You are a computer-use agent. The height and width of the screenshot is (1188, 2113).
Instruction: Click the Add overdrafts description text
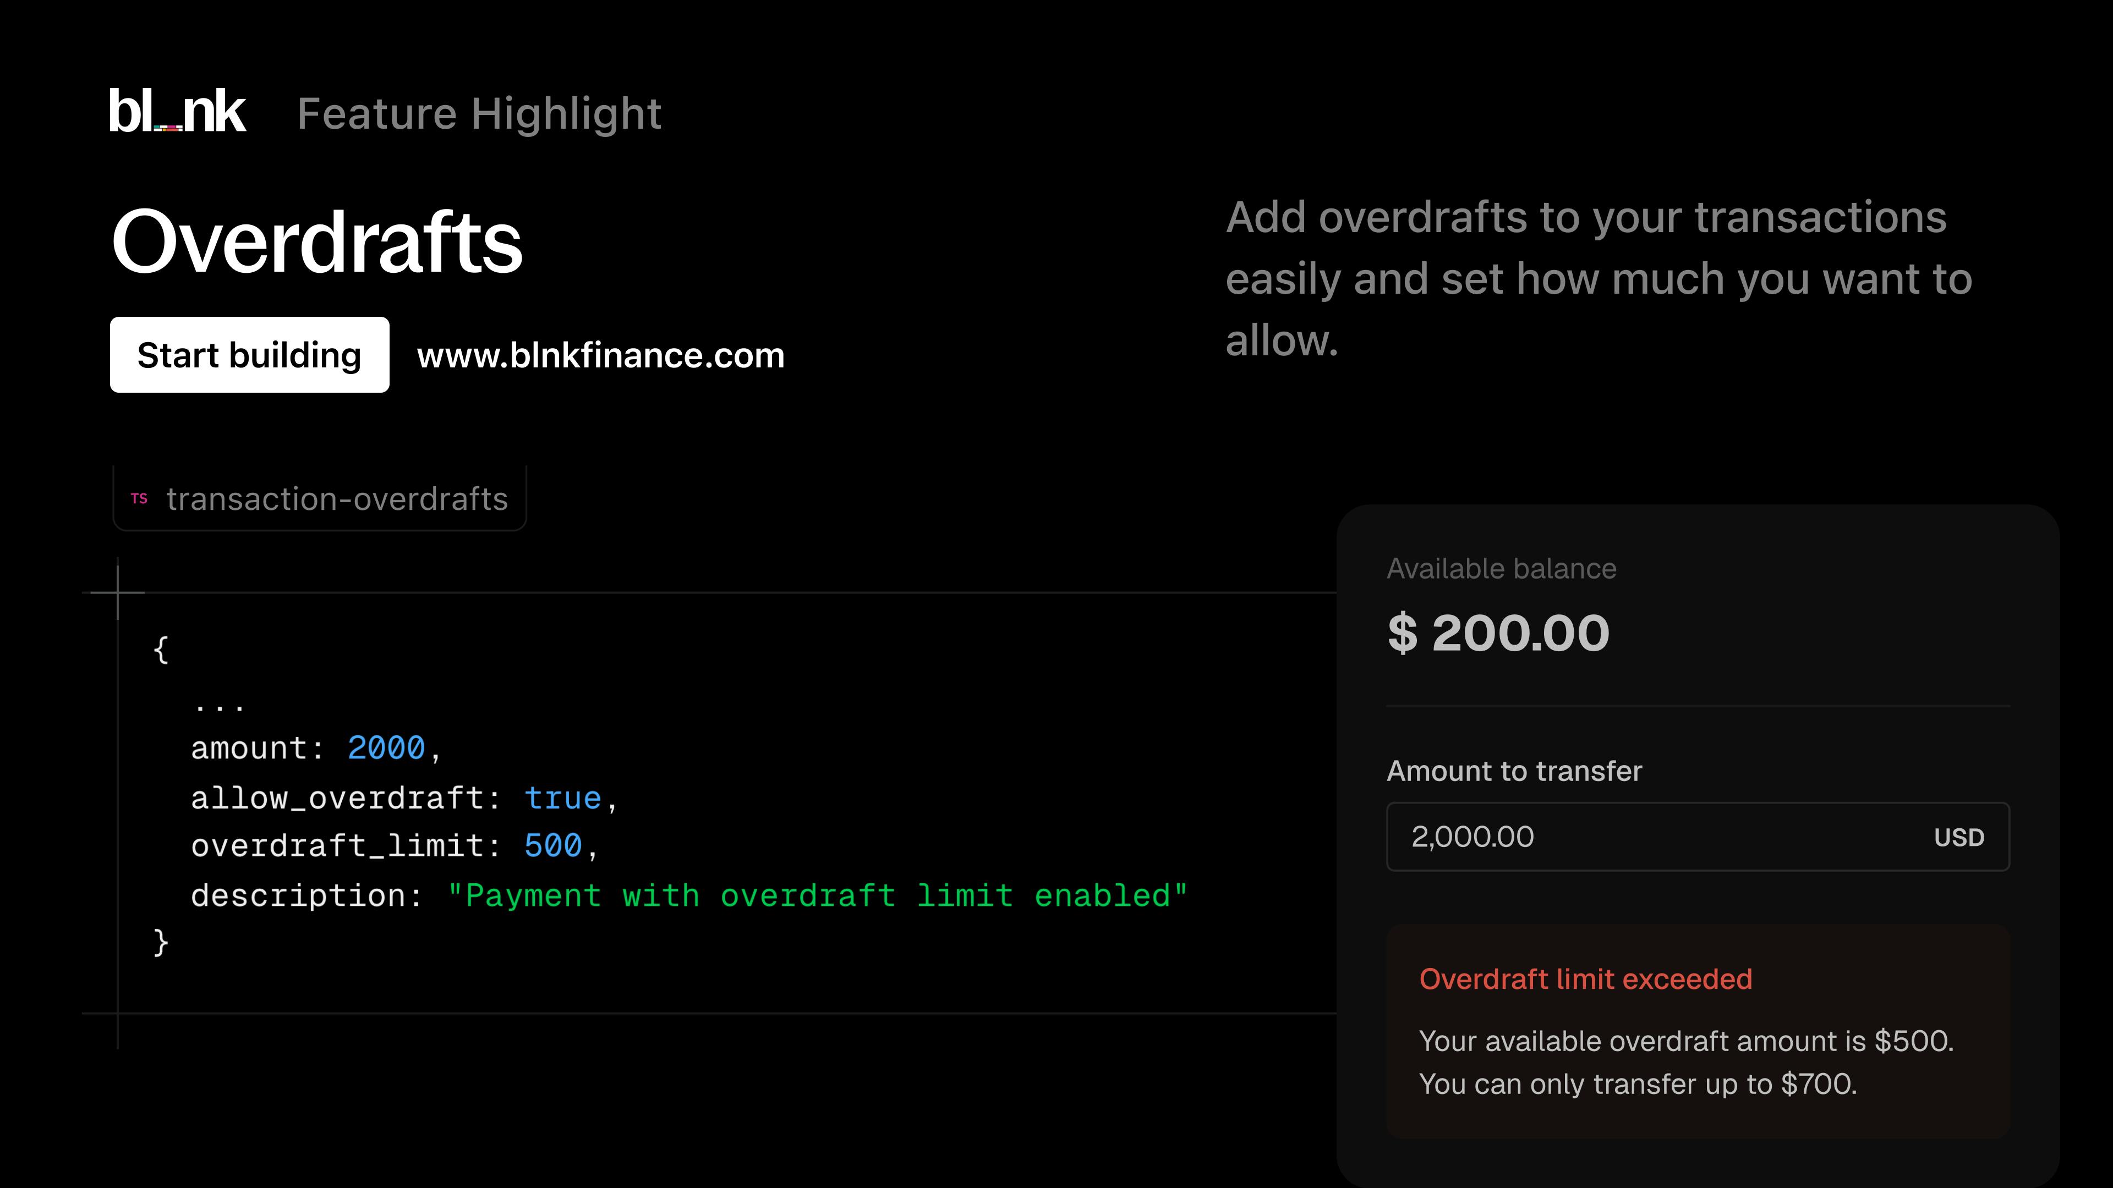(x=1598, y=279)
